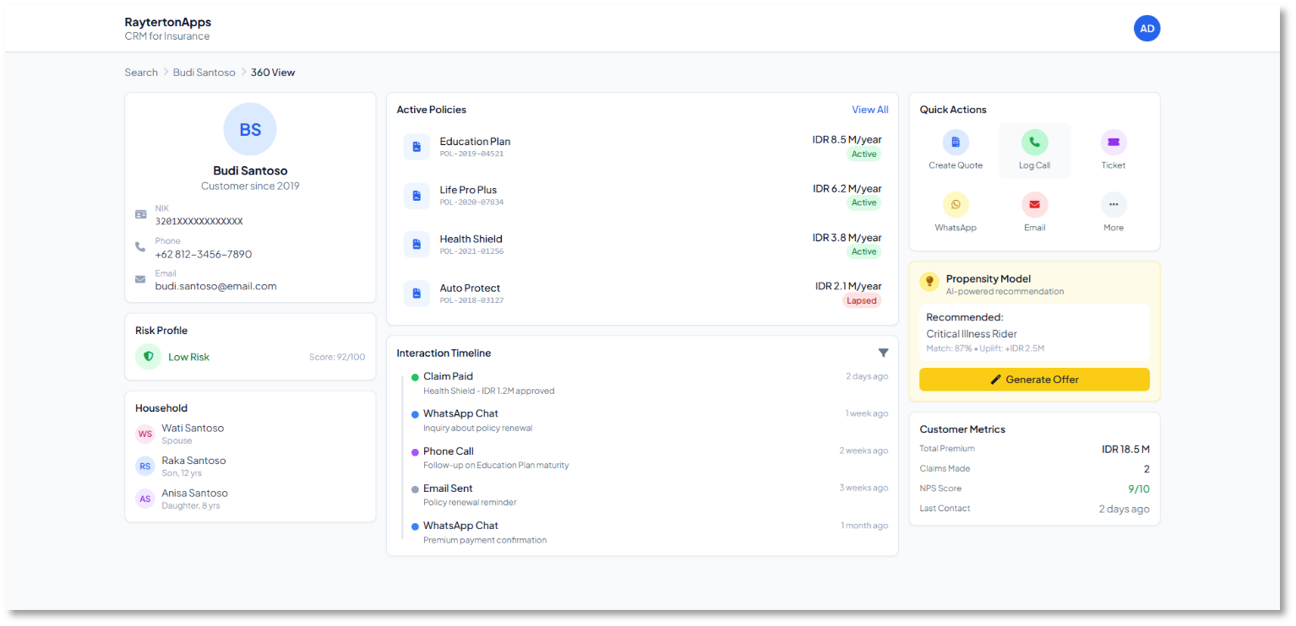Go back to Search via breadcrumb
Screen dimensions: 1296x626
[140, 72]
